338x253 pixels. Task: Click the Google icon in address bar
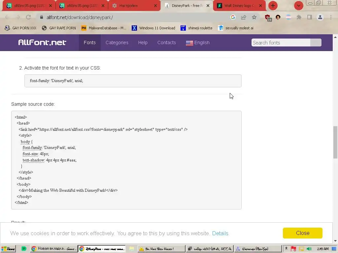233,17
